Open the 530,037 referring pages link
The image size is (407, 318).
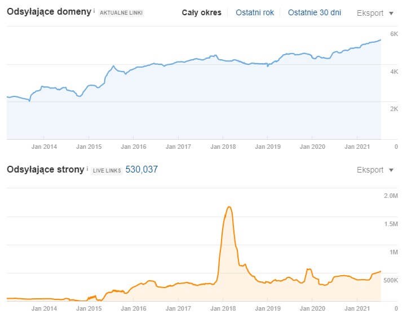click(141, 169)
